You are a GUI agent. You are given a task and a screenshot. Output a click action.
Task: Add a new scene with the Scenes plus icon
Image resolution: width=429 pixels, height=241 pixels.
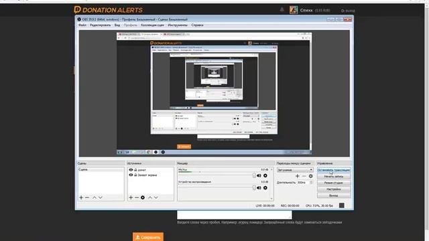coord(81,197)
